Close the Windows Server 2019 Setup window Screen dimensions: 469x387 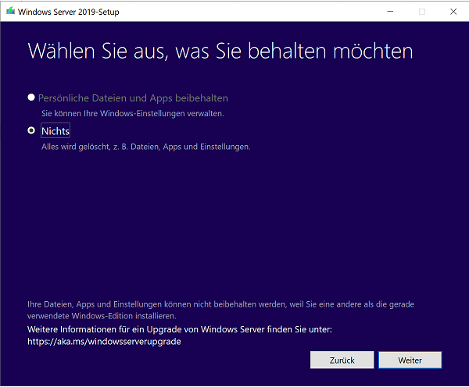[x=453, y=12]
